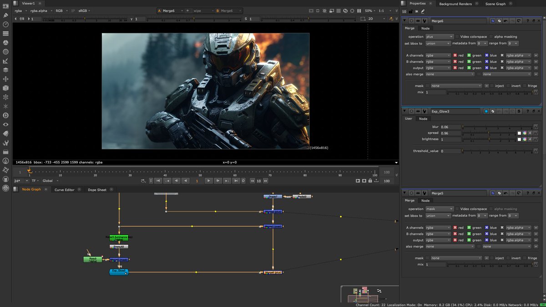This screenshot has height=307, width=546.
Task: Open the Views eye icon in toolbar
Action: 6,124
